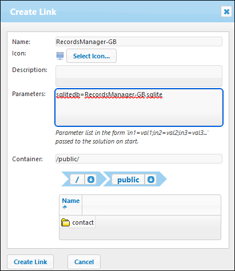
Task: Expand the public breadcrumb dropdown arrow
Action: click(151, 180)
